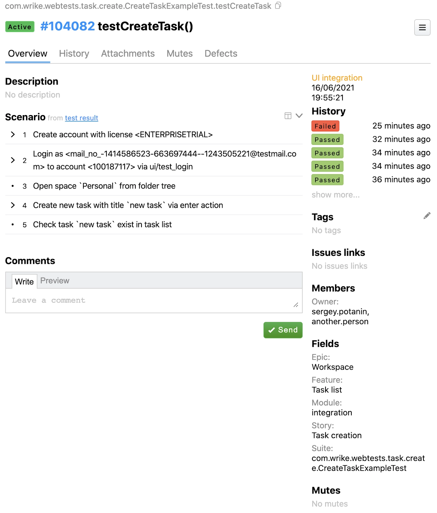This screenshot has height=513, width=437.
Task: Expand step 4 Create new task
Action: (x=13, y=205)
